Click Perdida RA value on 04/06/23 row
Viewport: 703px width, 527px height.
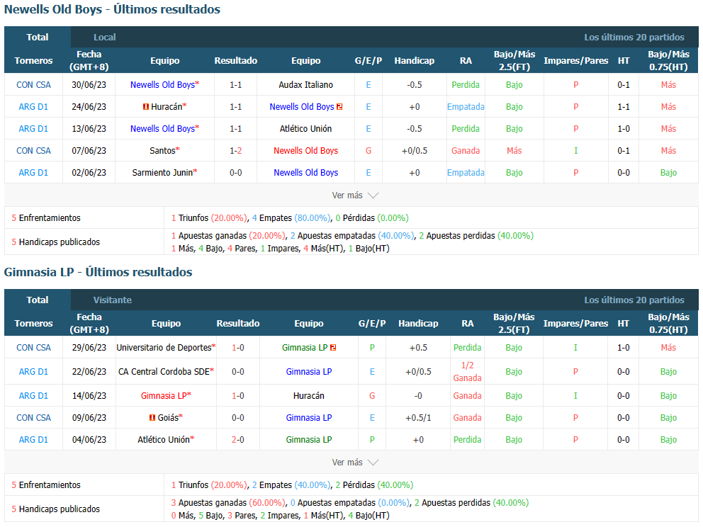[467, 440]
